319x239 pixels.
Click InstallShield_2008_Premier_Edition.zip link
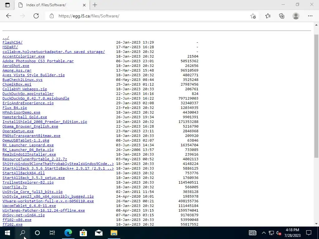tap(45, 122)
